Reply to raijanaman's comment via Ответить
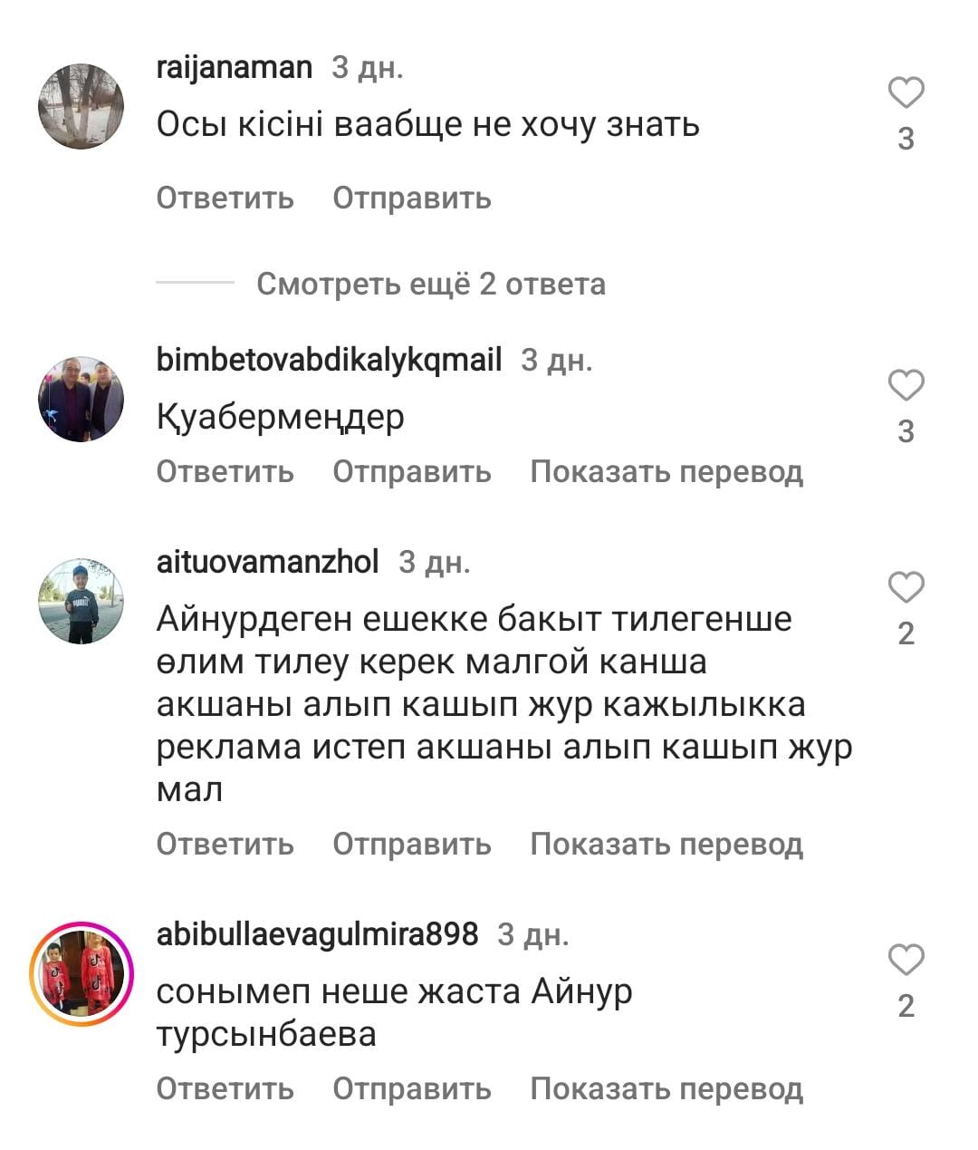The height and width of the screenshot is (1150, 978). tap(225, 198)
